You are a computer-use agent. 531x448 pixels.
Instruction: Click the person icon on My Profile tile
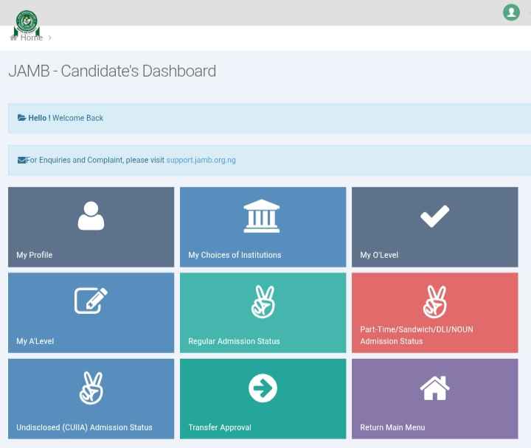pyautogui.click(x=91, y=216)
